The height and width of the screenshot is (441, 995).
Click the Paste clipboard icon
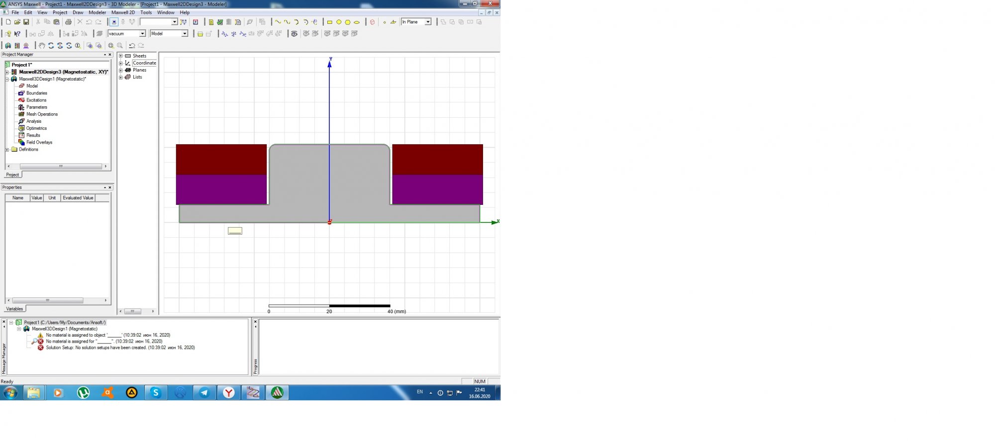(56, 22)
